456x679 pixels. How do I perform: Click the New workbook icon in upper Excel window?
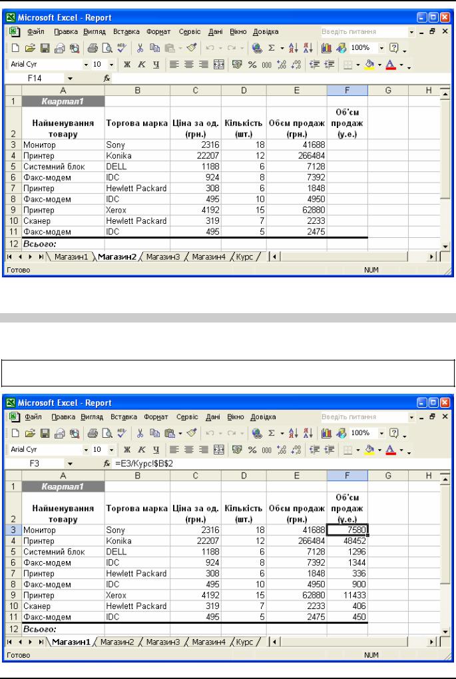15,48
